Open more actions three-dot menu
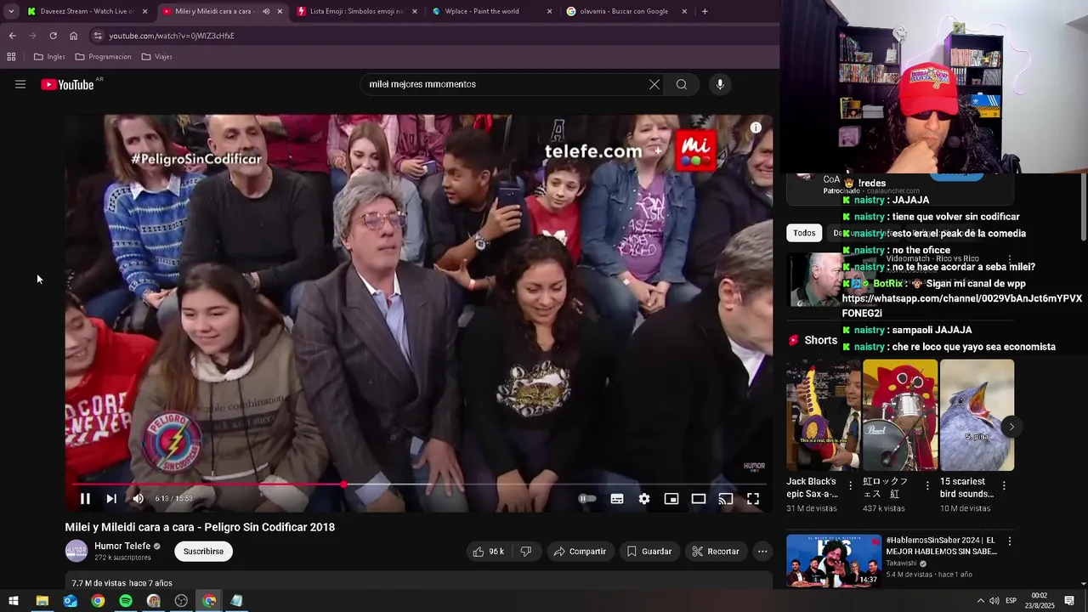 pos(762,552)
